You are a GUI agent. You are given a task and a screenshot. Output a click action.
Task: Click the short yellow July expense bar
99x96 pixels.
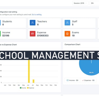click(x=34, y=81)
